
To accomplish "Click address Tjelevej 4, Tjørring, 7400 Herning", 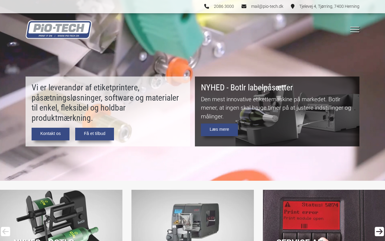I will (x=329, y=6).
